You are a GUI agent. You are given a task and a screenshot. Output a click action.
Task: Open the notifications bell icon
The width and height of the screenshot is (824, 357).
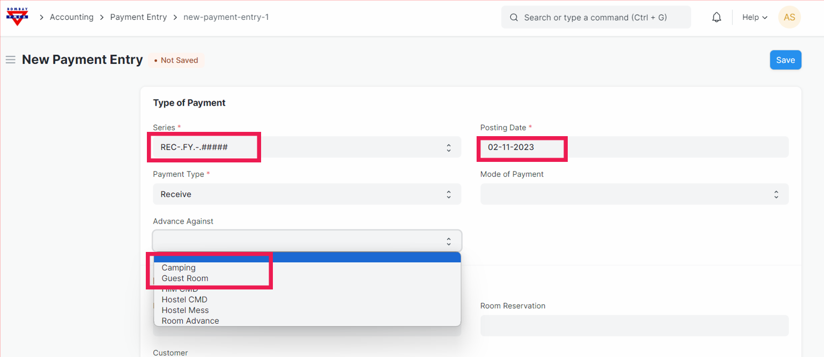(716, 17)
